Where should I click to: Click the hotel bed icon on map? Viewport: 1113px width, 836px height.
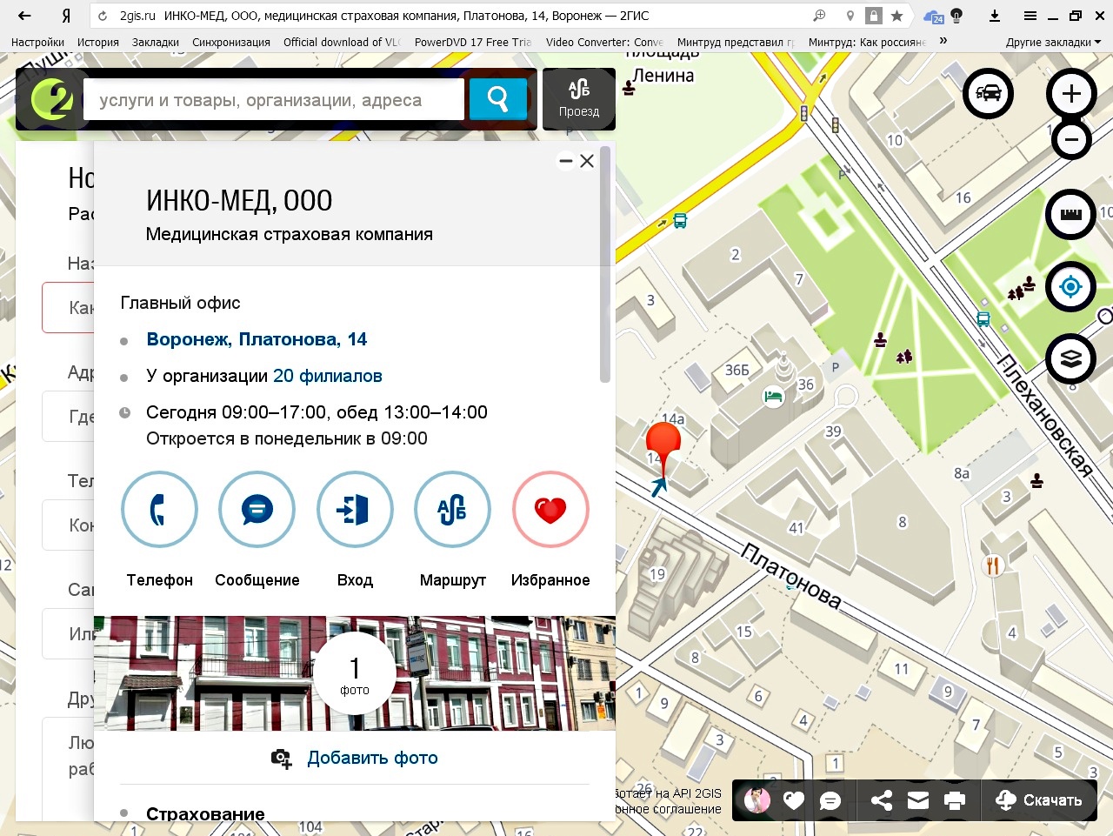(x=772, y=397)
